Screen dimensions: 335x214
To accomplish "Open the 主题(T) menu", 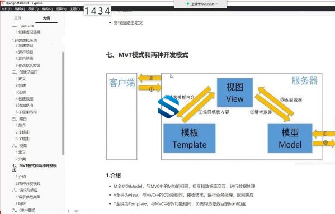I will click(x=74, y=9).
